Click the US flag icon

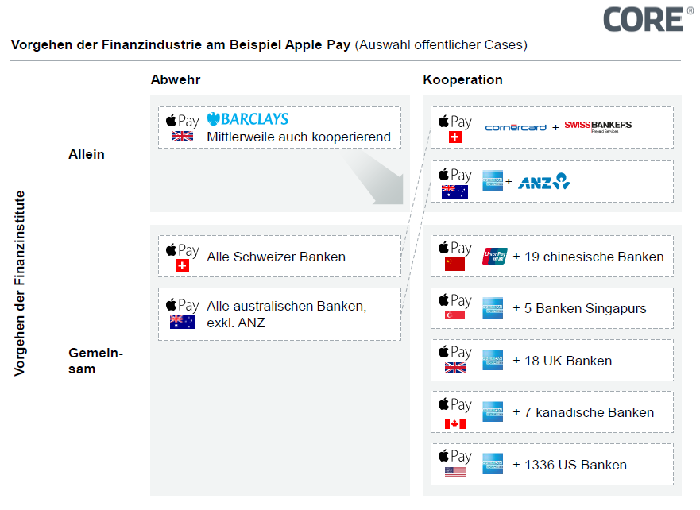pyautogui.click(x=454, y=473)
